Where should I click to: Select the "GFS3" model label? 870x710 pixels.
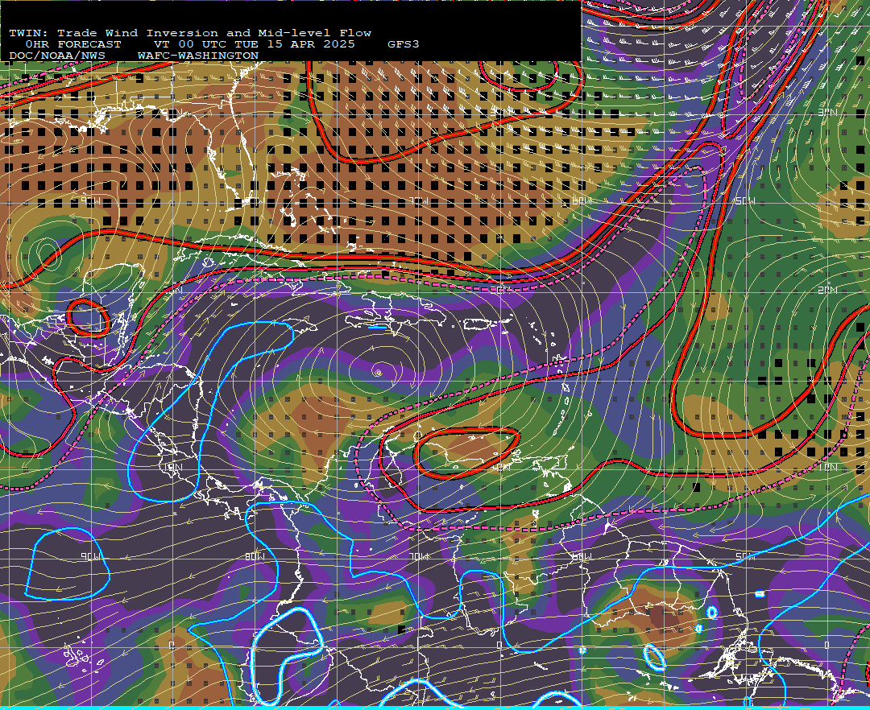(404, 44)
